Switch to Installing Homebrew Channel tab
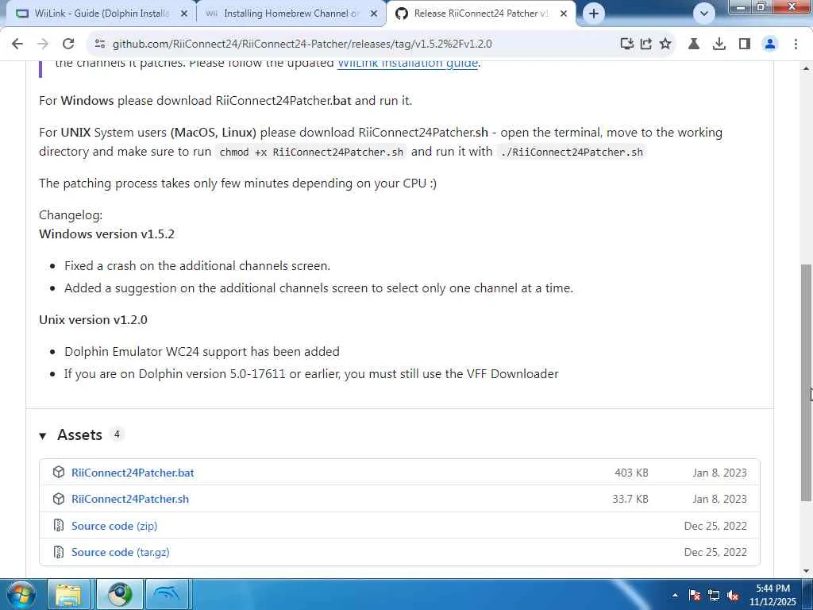Image resolution: width=813 pixels, height=610 pixels. coord(291,14)
